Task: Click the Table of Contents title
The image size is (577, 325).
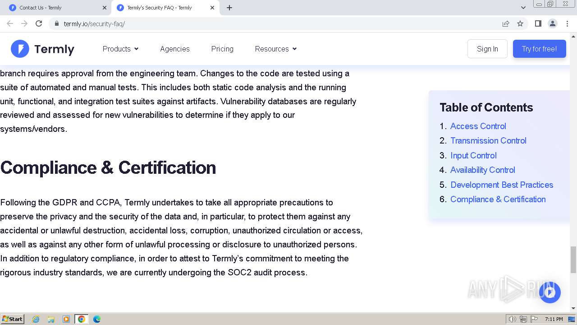Action: pos(486,107)
